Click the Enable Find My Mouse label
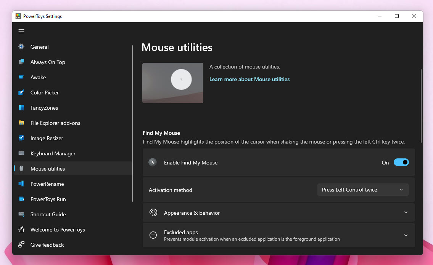The height and width of the screenshot is (265, 433). tap(191, 163)
